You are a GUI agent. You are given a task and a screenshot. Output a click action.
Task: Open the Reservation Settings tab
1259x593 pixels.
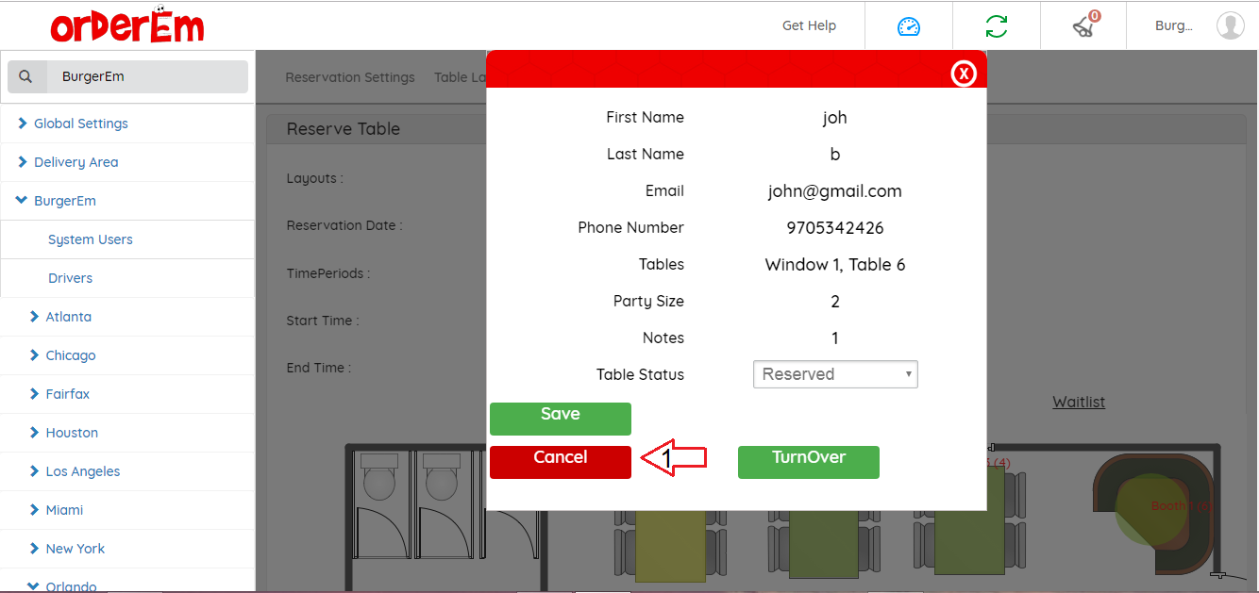tap(349, 77)
